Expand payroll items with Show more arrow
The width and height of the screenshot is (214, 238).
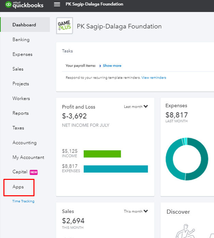click(x=100, y=66)
